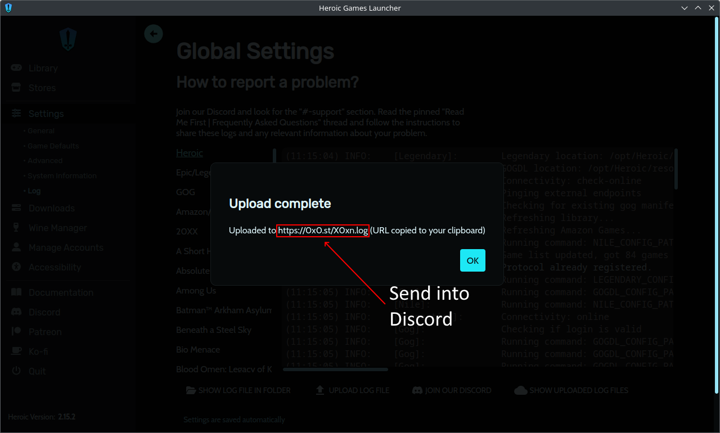Viewport: 720px width, 433px height.
Task: Click Patreon icon in sidebar
Action: 17,332
